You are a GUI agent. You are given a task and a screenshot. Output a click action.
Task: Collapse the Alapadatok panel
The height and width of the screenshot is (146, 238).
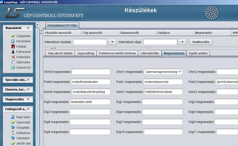pos(28,28)
